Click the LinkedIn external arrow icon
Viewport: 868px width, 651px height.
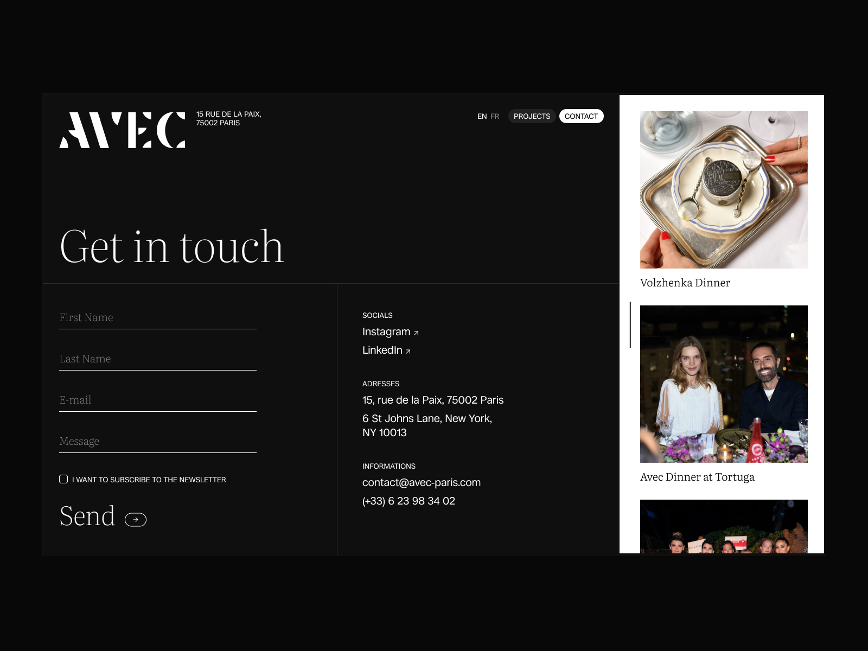tap(408, 352)
